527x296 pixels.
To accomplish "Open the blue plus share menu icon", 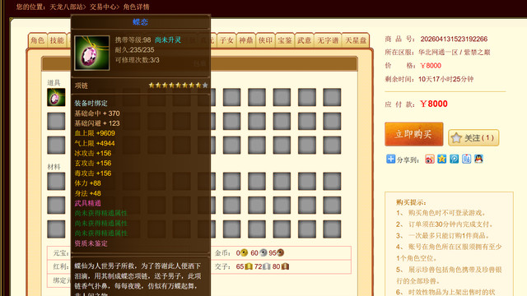I will point(390,159).
